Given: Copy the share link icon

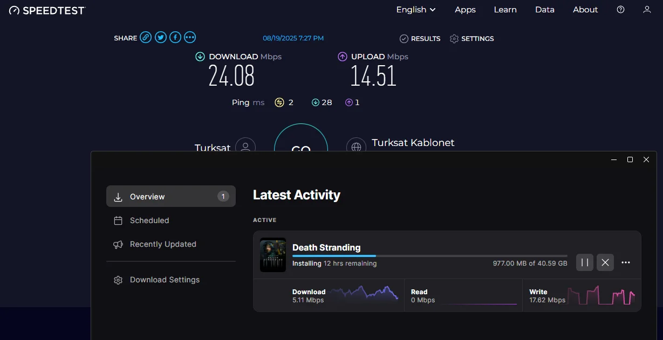Looking at the screenshot, I should [146, 38].
